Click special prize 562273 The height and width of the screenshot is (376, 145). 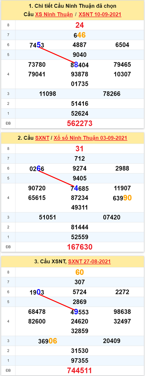[x=80, y=123]
